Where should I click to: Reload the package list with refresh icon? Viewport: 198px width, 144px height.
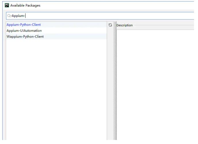point(110,25)
